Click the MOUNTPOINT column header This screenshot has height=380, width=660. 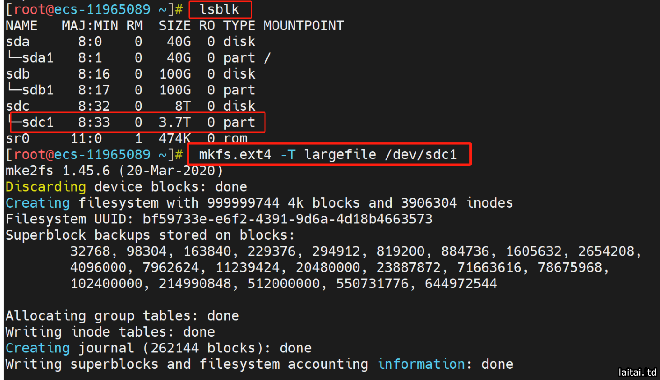(303, 26)
